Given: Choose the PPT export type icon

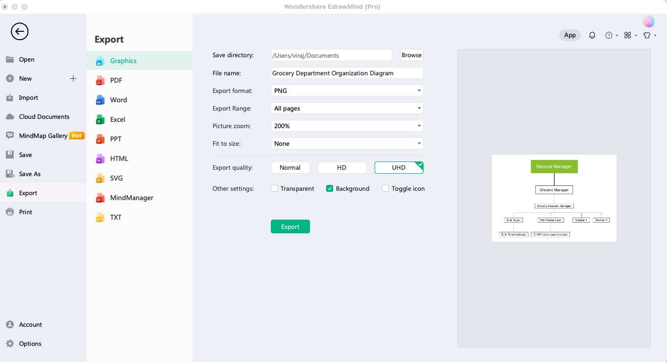Looking at the screenshot, I should 100,139.
